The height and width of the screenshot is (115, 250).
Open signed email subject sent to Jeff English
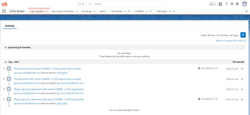47,69
